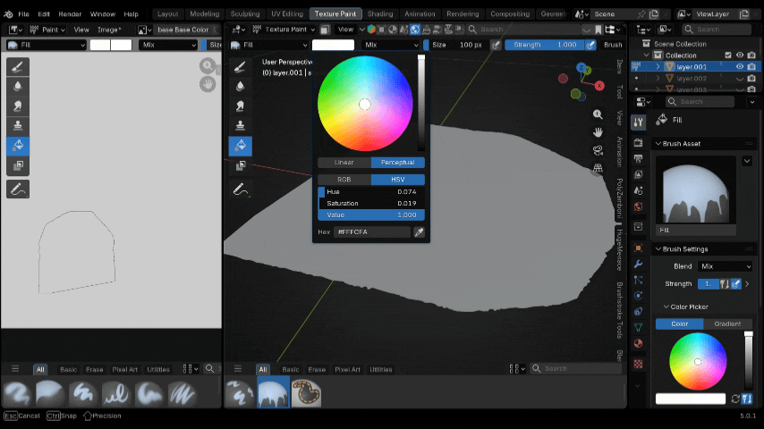764x429 pixels.
Task: Open the Image Editor Paint mode menu
Action: point(47,29)
